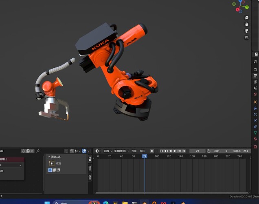Toggle the camera view icon
This screenshot has width=259, height=204.
(x=246, y=31)
